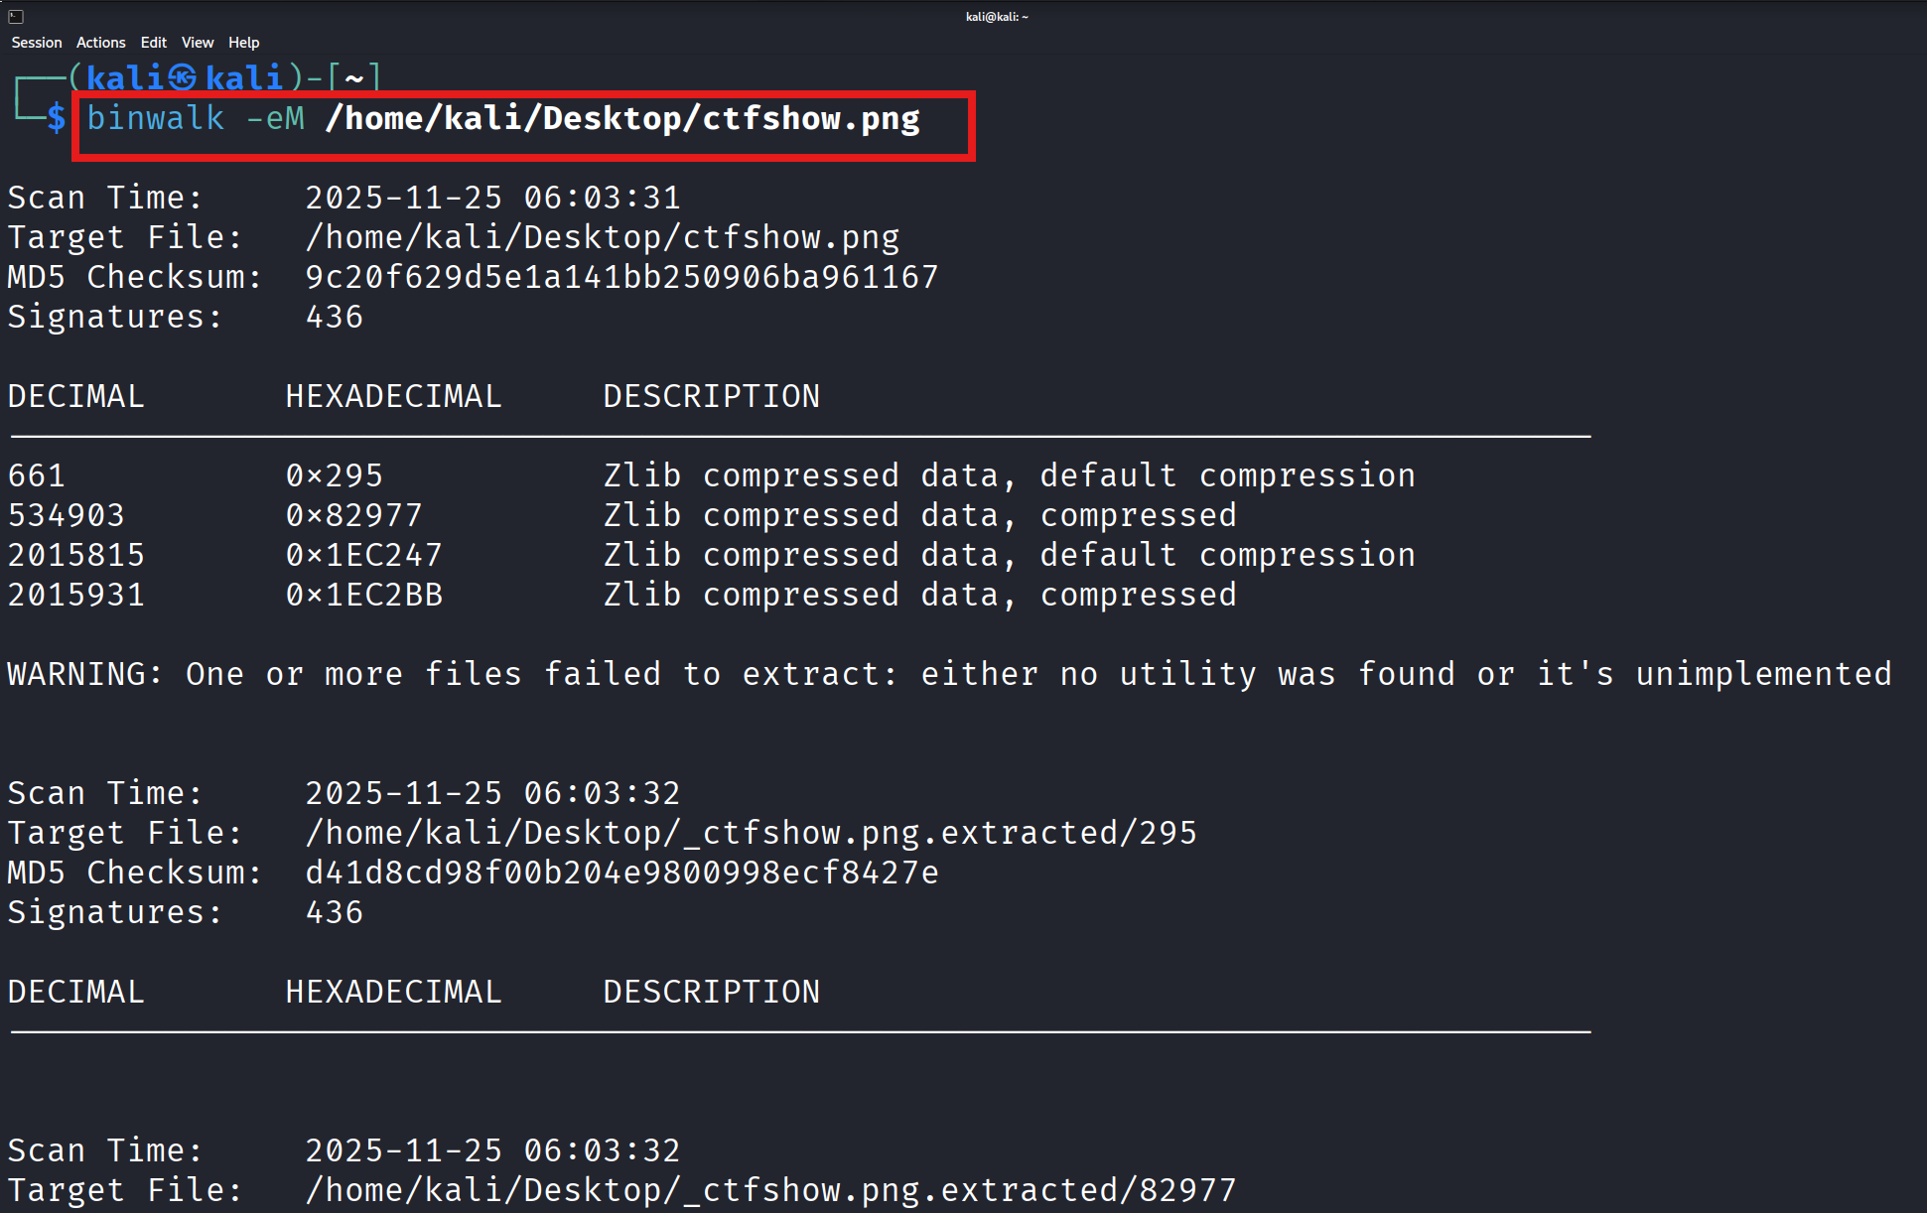
Task: Click the MD5 checksum 9c20f629d5e1a141bb250906ba961167
Action: 621,277
